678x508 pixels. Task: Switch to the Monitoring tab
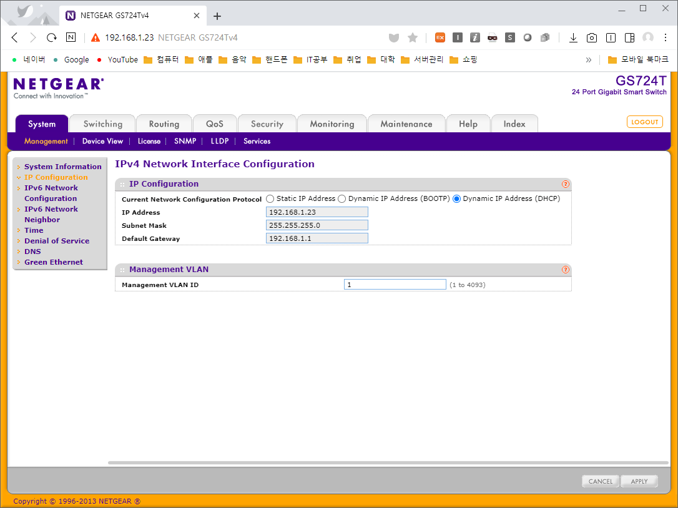tap(332, 124)
